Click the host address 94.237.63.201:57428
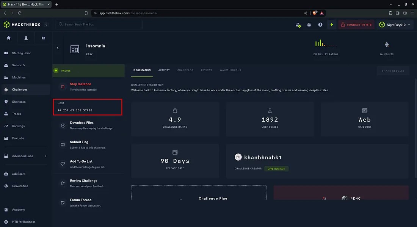 [75, 110]
